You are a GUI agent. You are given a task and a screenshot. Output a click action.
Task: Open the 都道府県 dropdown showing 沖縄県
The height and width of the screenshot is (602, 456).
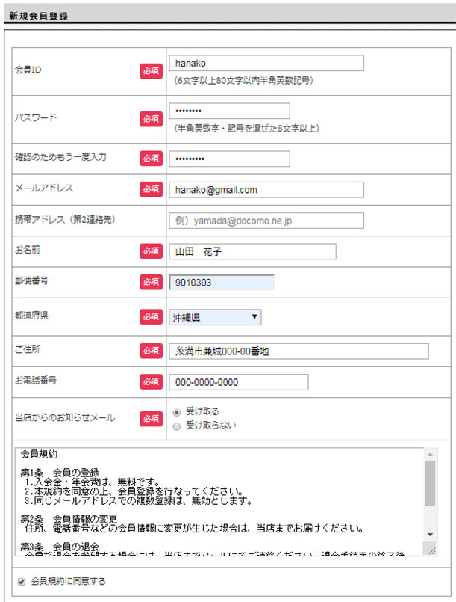point(215,317)
